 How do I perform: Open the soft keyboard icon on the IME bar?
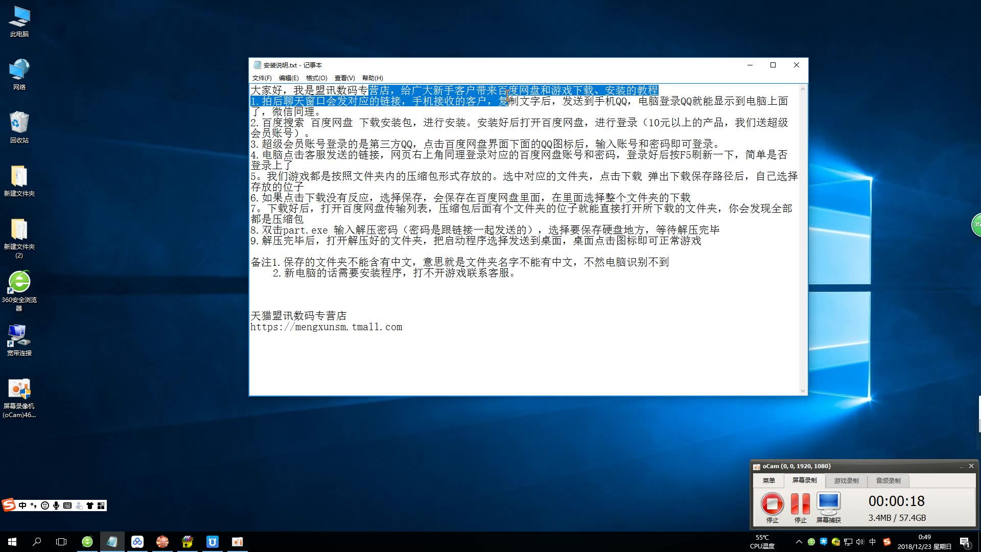[67, 505]
